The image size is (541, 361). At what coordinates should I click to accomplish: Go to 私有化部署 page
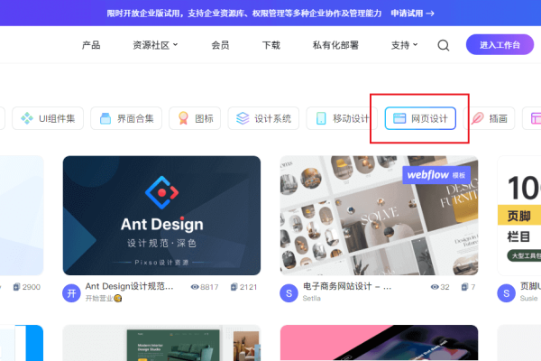pyautogui.click(x=335, y=45)
